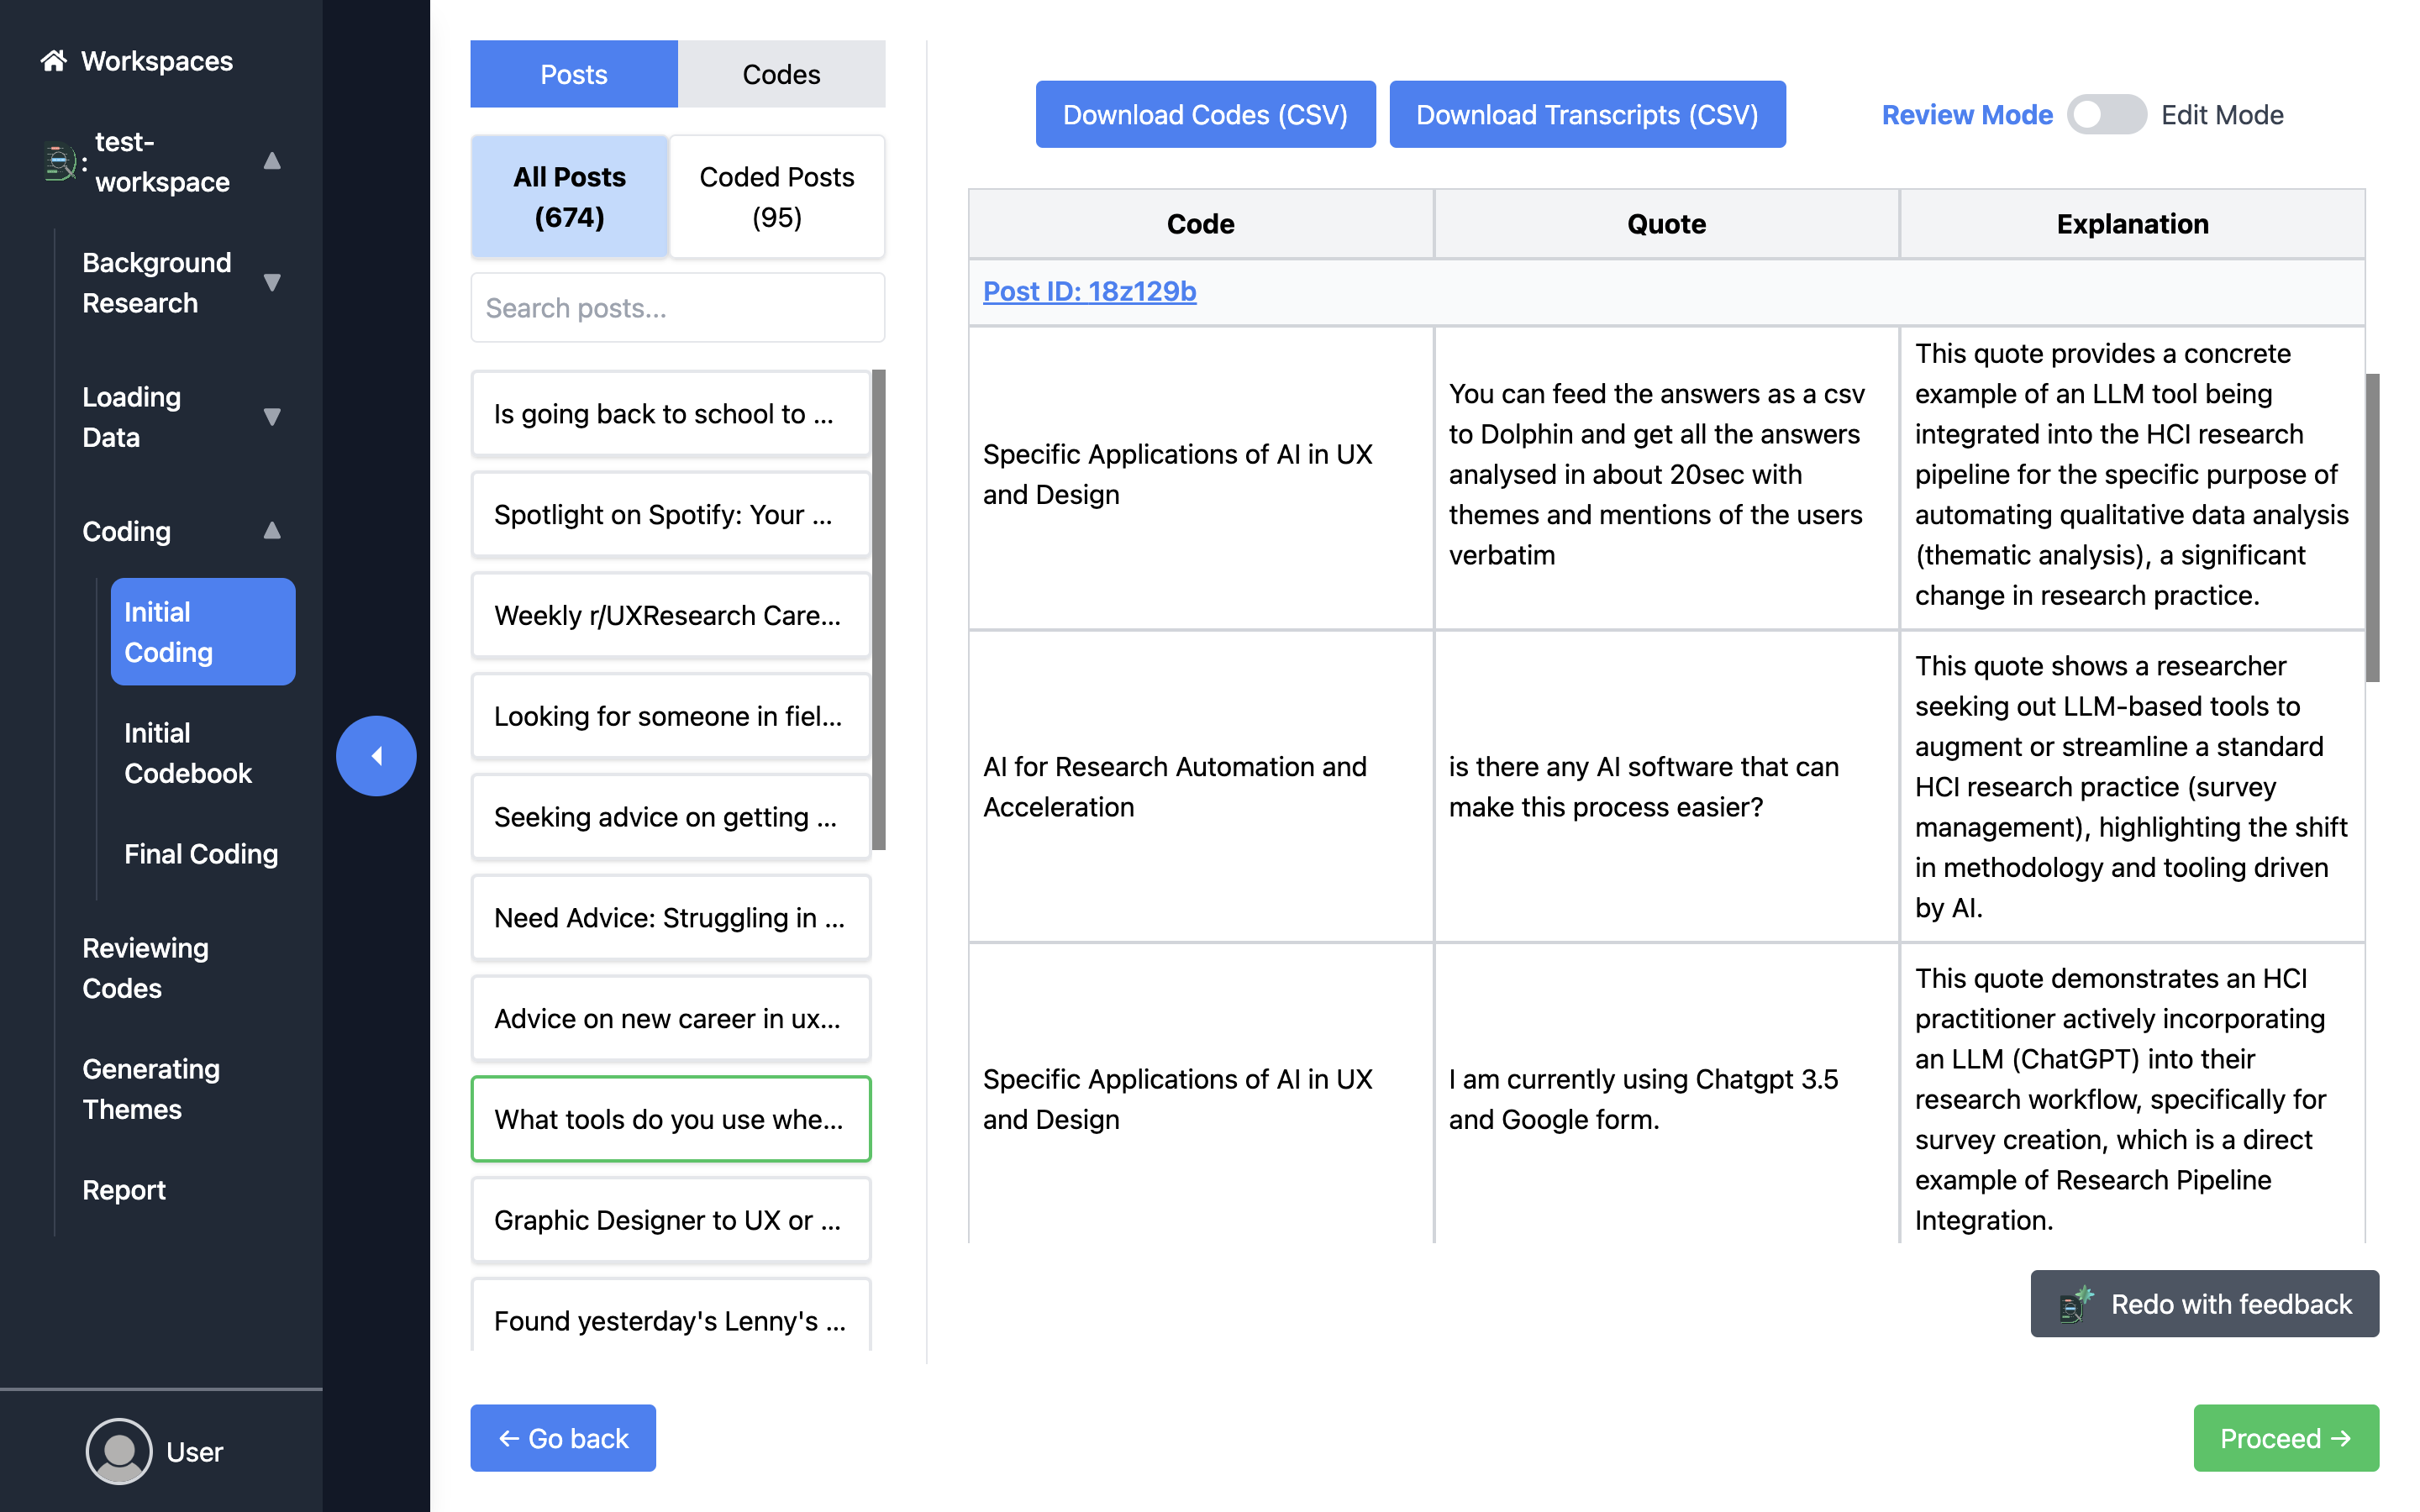Select the All Posts (674) filter
This screenshot has height=1512, width=2420.
[x=569, y=197]
